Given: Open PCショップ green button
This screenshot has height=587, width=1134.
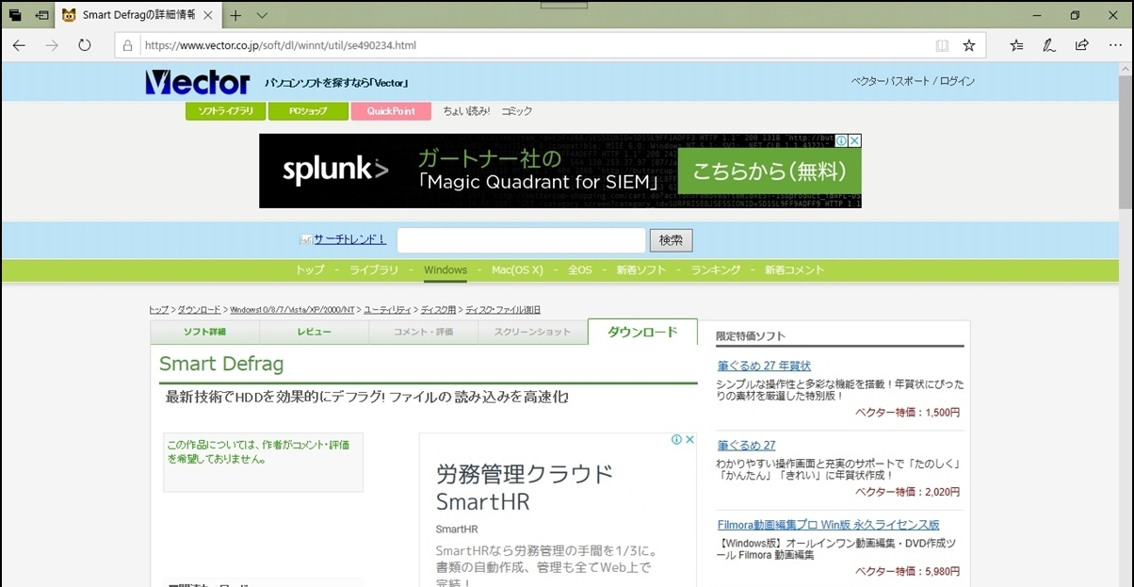Looking at the screenshot, I should (x=308, y=111).
